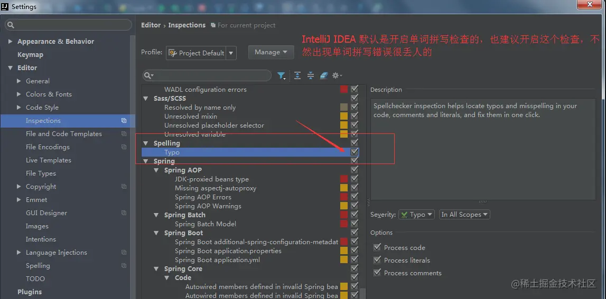Click the project icon next to GUI Designer

124,213
